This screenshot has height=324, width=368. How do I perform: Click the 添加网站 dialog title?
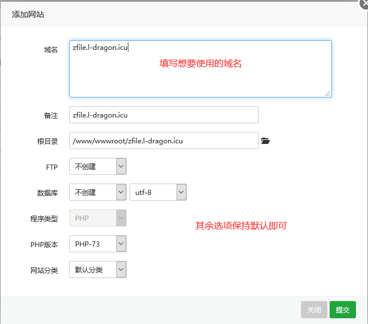[28, 14]
